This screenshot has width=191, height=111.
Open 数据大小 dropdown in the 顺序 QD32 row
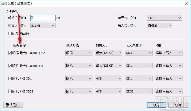click(x=109, y=53)
